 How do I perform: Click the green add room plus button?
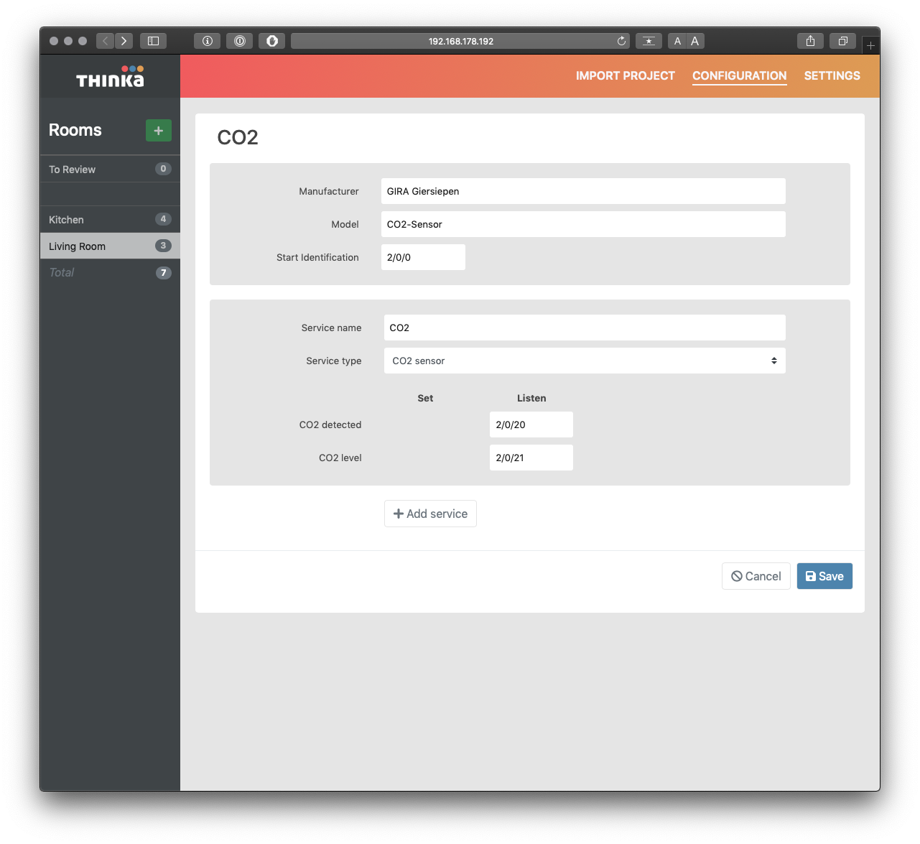[158, 131]
